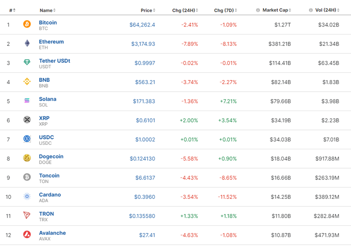Sort the table by rank number column
The width and height of the screenshot is (351, 246).
(12, 10)
